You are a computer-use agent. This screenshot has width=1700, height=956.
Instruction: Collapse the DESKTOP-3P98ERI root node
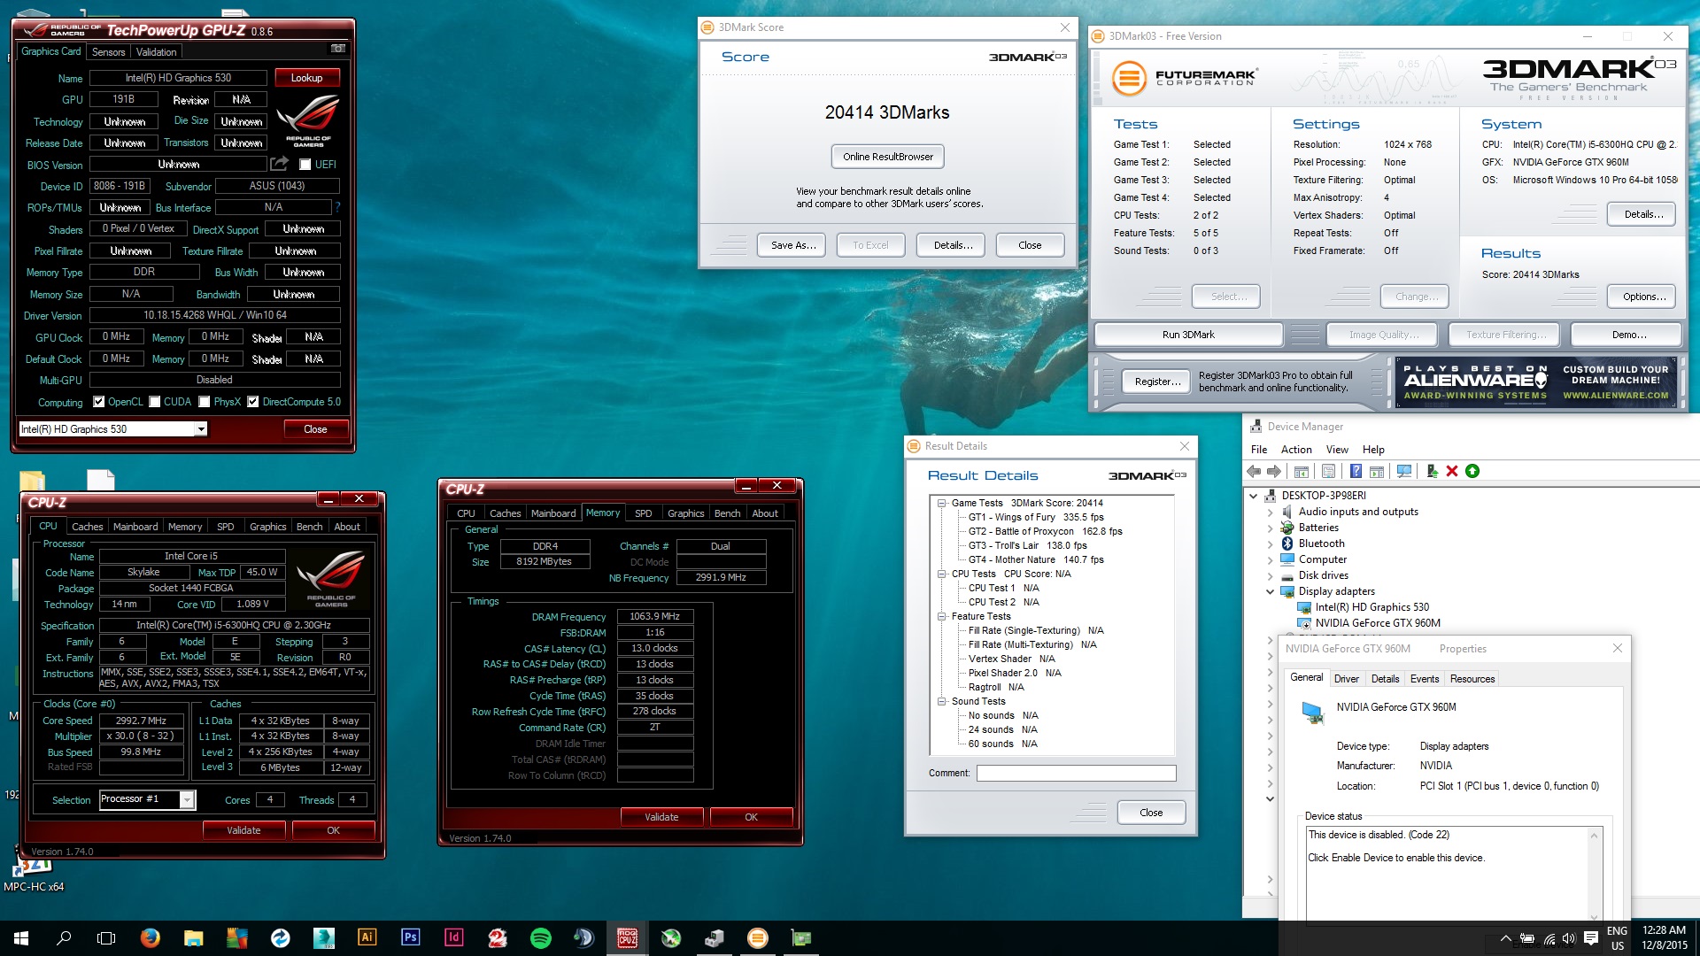tap(1254, 496)
